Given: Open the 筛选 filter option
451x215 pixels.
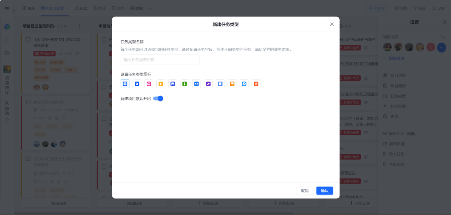Looking at the screenshot, I should pos(420,8).
